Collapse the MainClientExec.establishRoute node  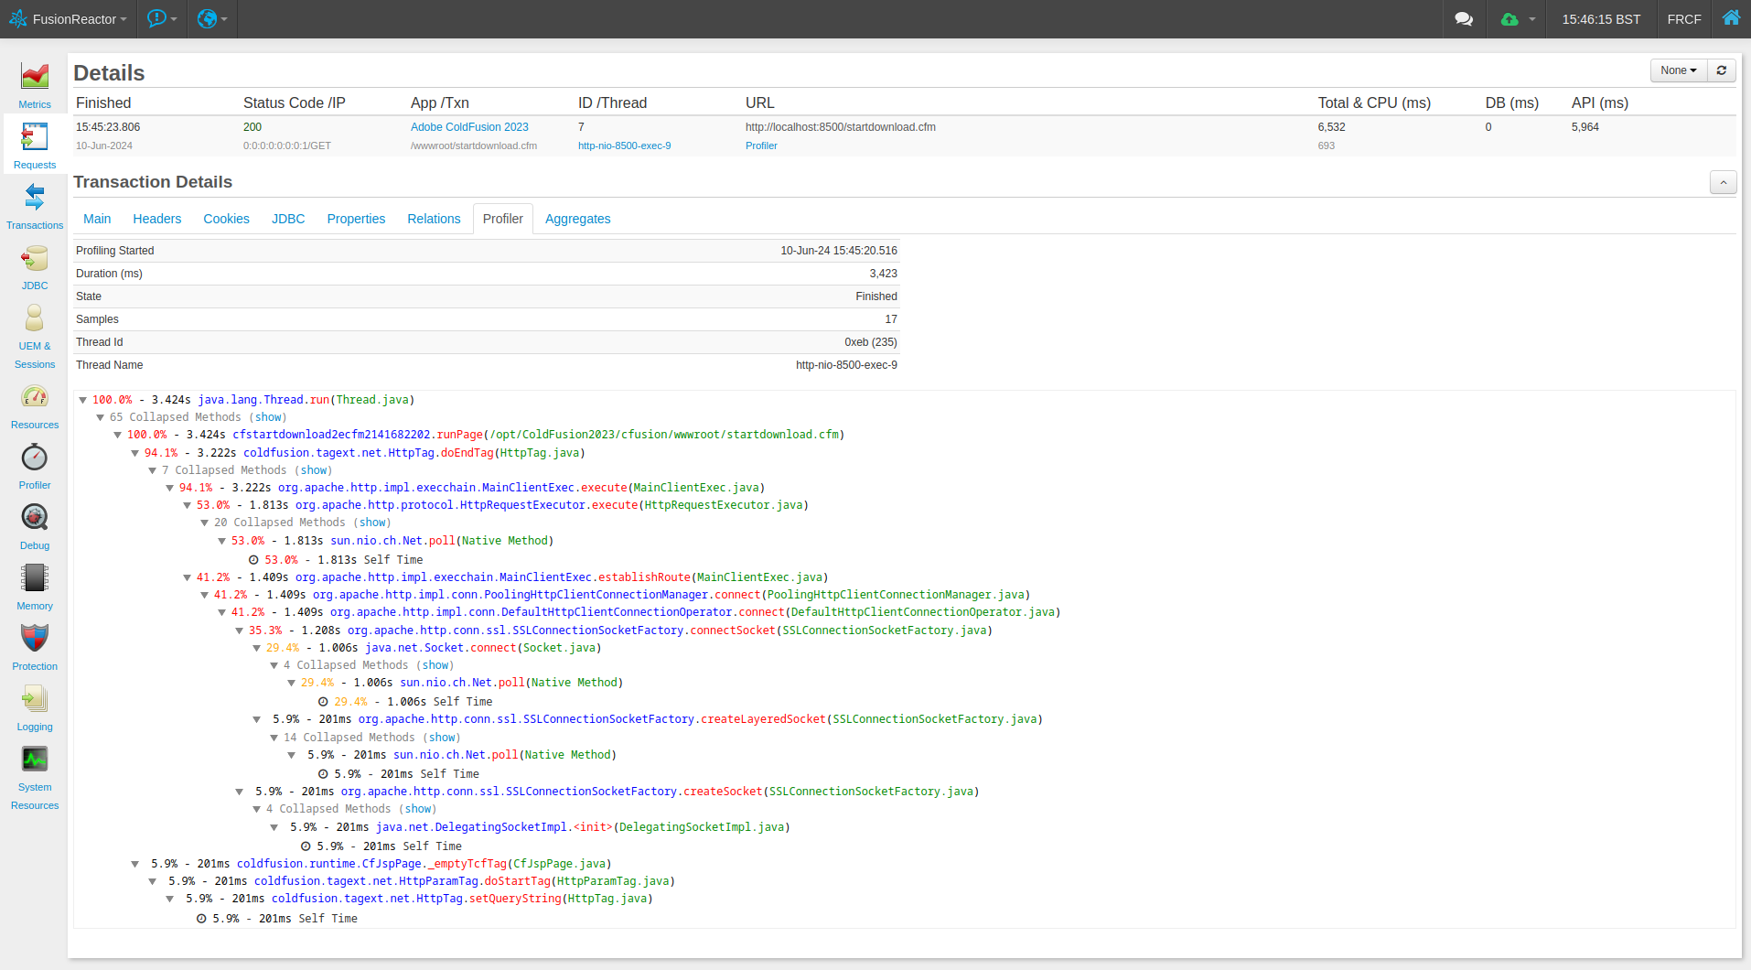[188, 577]
